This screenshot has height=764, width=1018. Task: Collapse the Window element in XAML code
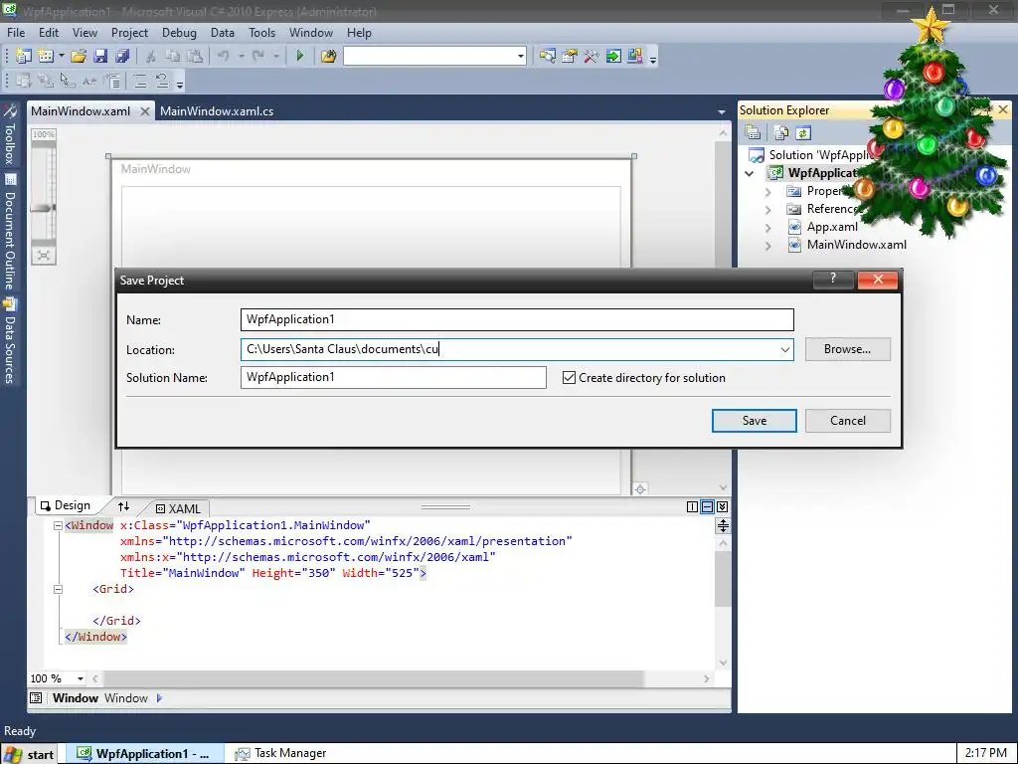(58, 525)
